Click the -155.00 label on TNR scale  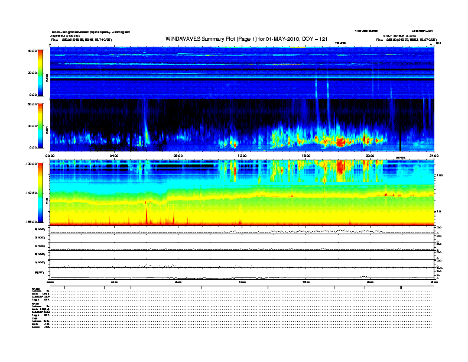[31, 222]
